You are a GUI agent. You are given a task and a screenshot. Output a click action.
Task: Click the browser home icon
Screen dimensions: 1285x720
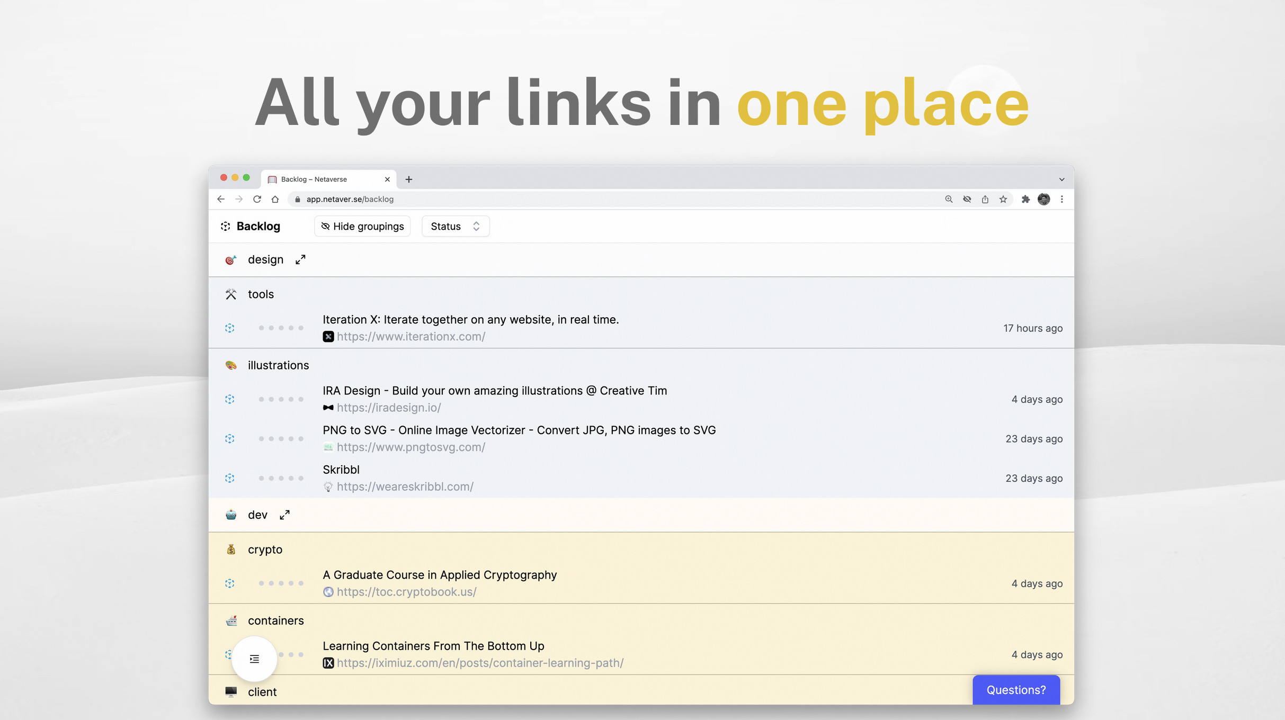click(275, 199)
